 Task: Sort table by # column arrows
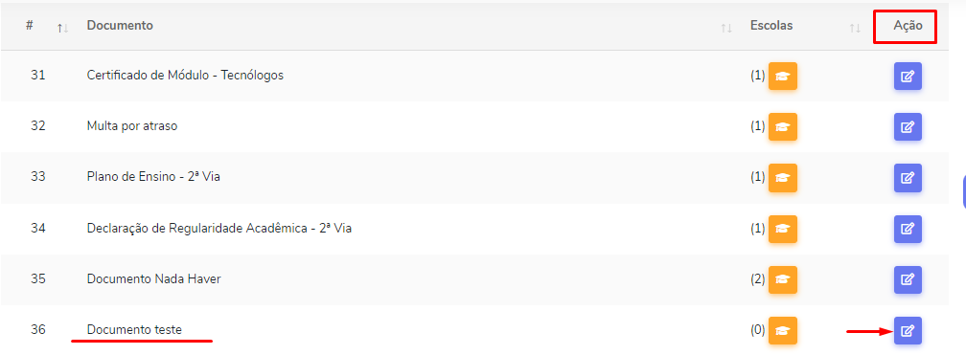[x=63, y=29]
